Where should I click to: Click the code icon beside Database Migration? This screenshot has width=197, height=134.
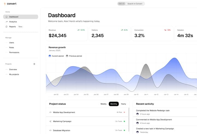[x=50, y=130]
